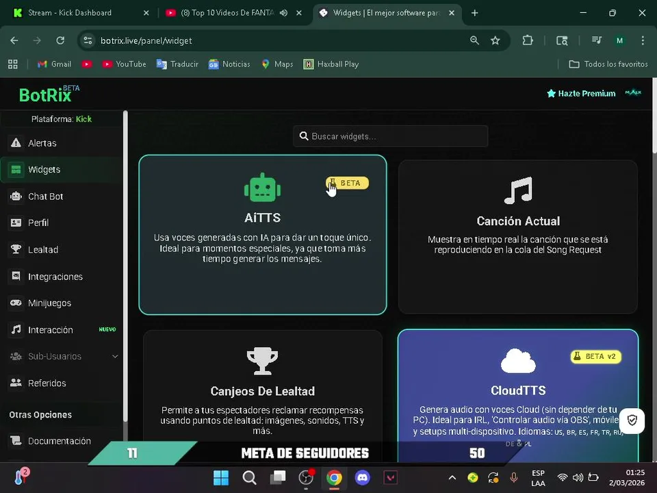
Task: Open the Chat Bot section
Action: (61, 197)
